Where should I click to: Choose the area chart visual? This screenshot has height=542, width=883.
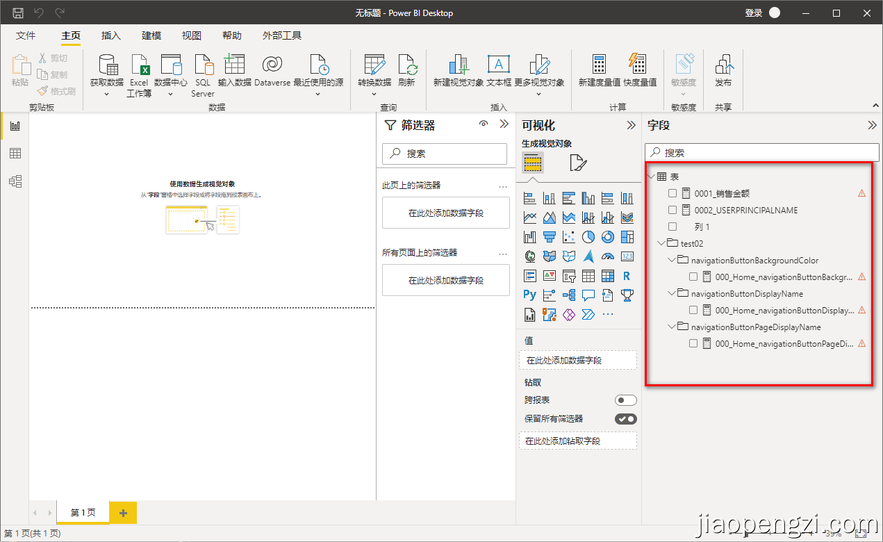[x=549, y=217]
